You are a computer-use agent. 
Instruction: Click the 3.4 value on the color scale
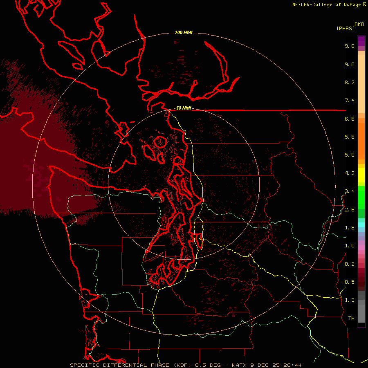pos(350,191)
